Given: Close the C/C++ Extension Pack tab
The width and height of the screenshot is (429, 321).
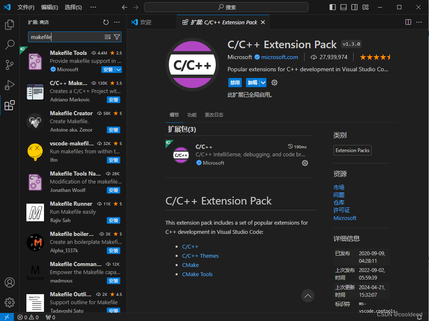Looking at the screenshot, I should [x=263, y=22].
